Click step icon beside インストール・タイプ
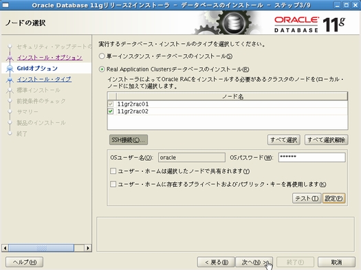Viewport: 361px width, 270px height. [10, 79]
